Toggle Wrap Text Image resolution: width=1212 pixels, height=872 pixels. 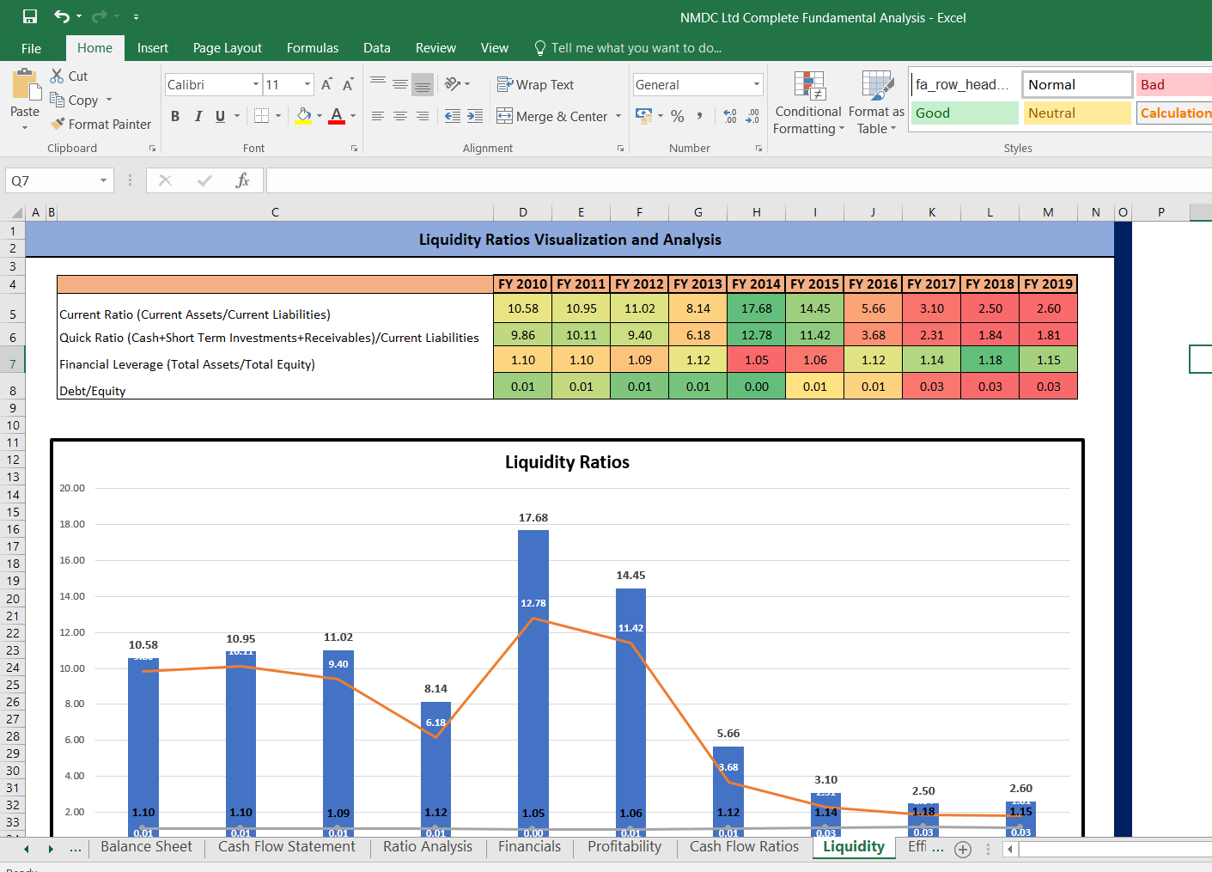pos(535,84)
